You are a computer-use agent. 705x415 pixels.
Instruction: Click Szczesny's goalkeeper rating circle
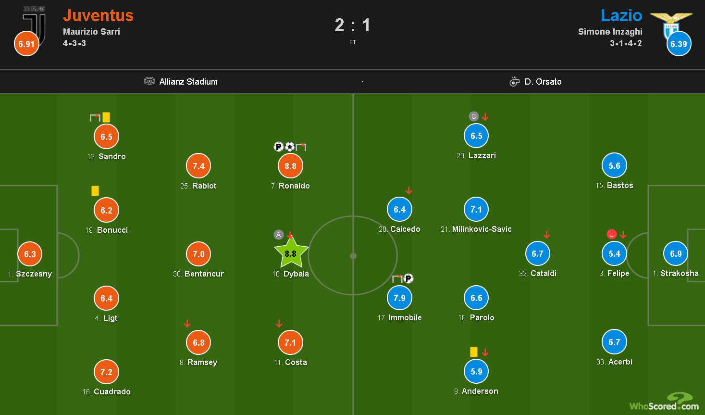click(x=30, y=254)
